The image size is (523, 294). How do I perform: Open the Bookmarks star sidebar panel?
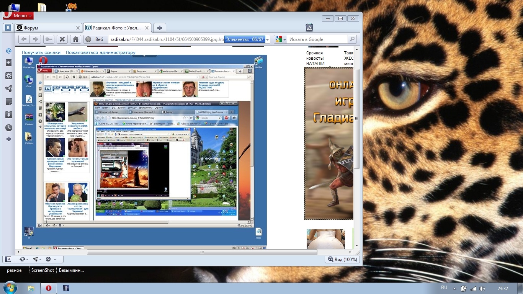click(x=8, y=63)
